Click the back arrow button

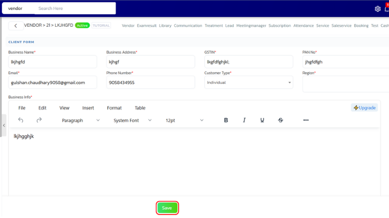[x=16, y=26]
